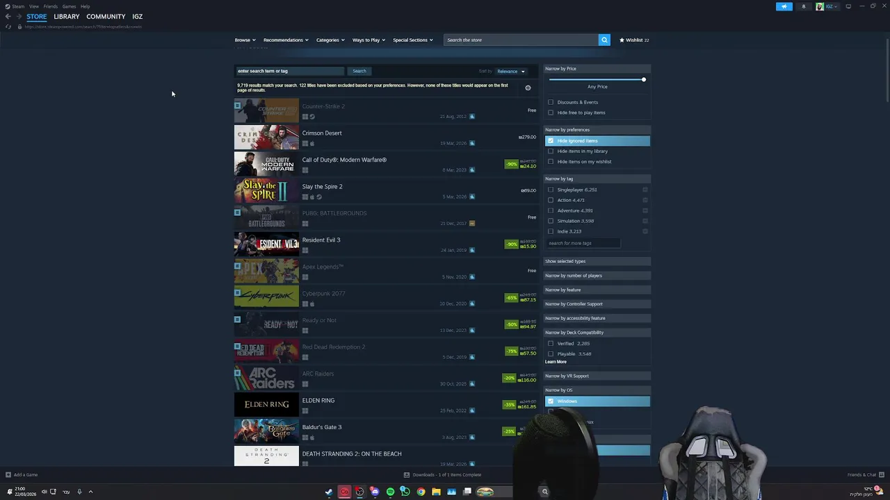The image size is (890, 500).
Task: Open the Categories dropdown
Action: pyautogui.click(x=330, y=40)
